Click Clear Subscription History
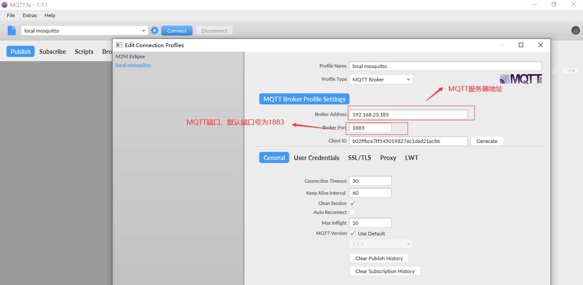 pos(385,271)
